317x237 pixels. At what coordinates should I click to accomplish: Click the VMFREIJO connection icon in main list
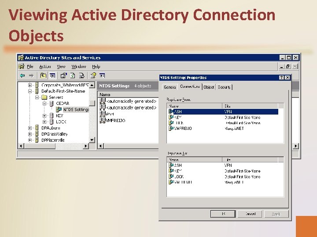pos(103,120)
